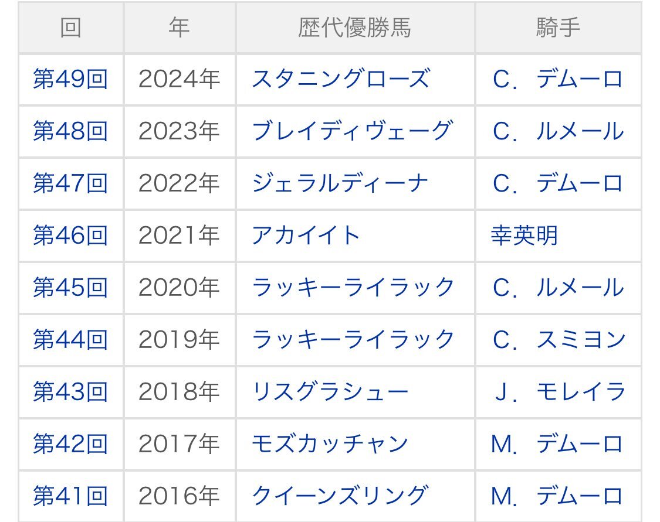Open the 第43回 race result link
This screenshot has height=522, width=660.
pyautogui.click(x=70, y=392)
